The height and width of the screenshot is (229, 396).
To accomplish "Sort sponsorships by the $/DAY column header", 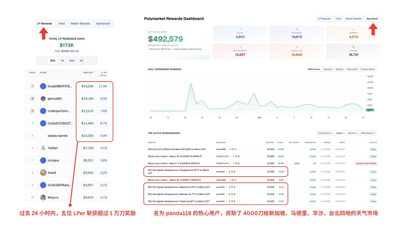I will [280, 142].
